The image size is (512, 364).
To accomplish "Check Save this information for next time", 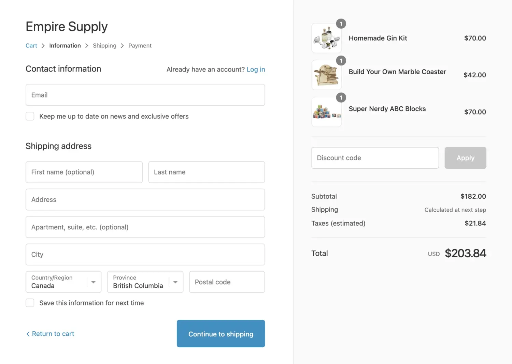I will (30, 303).
